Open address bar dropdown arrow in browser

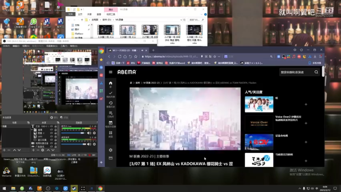(x=219, y=57)
